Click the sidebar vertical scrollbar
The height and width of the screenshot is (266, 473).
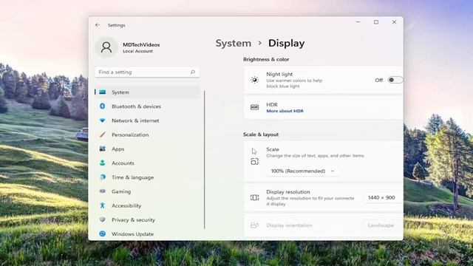coord(205,160)
